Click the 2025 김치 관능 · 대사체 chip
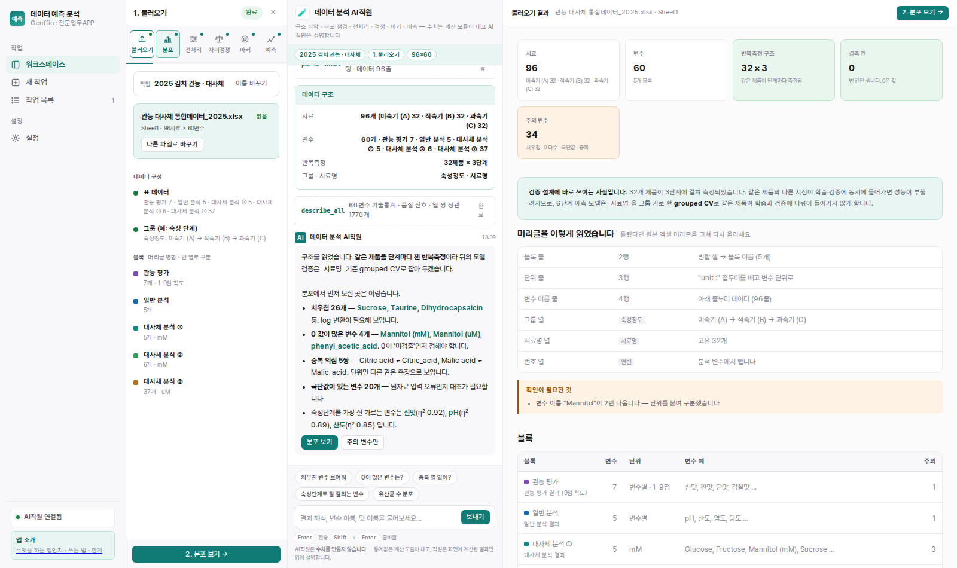Viewport: 957px width, 568px height. (330, 54)
